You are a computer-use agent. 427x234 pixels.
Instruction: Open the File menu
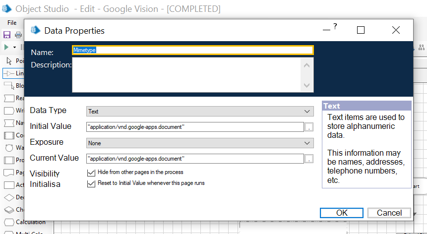tap(12, 23)
